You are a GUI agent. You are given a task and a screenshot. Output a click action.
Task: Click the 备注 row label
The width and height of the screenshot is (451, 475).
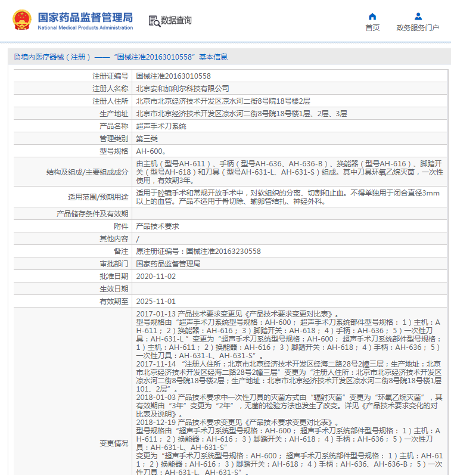[121, 251]
